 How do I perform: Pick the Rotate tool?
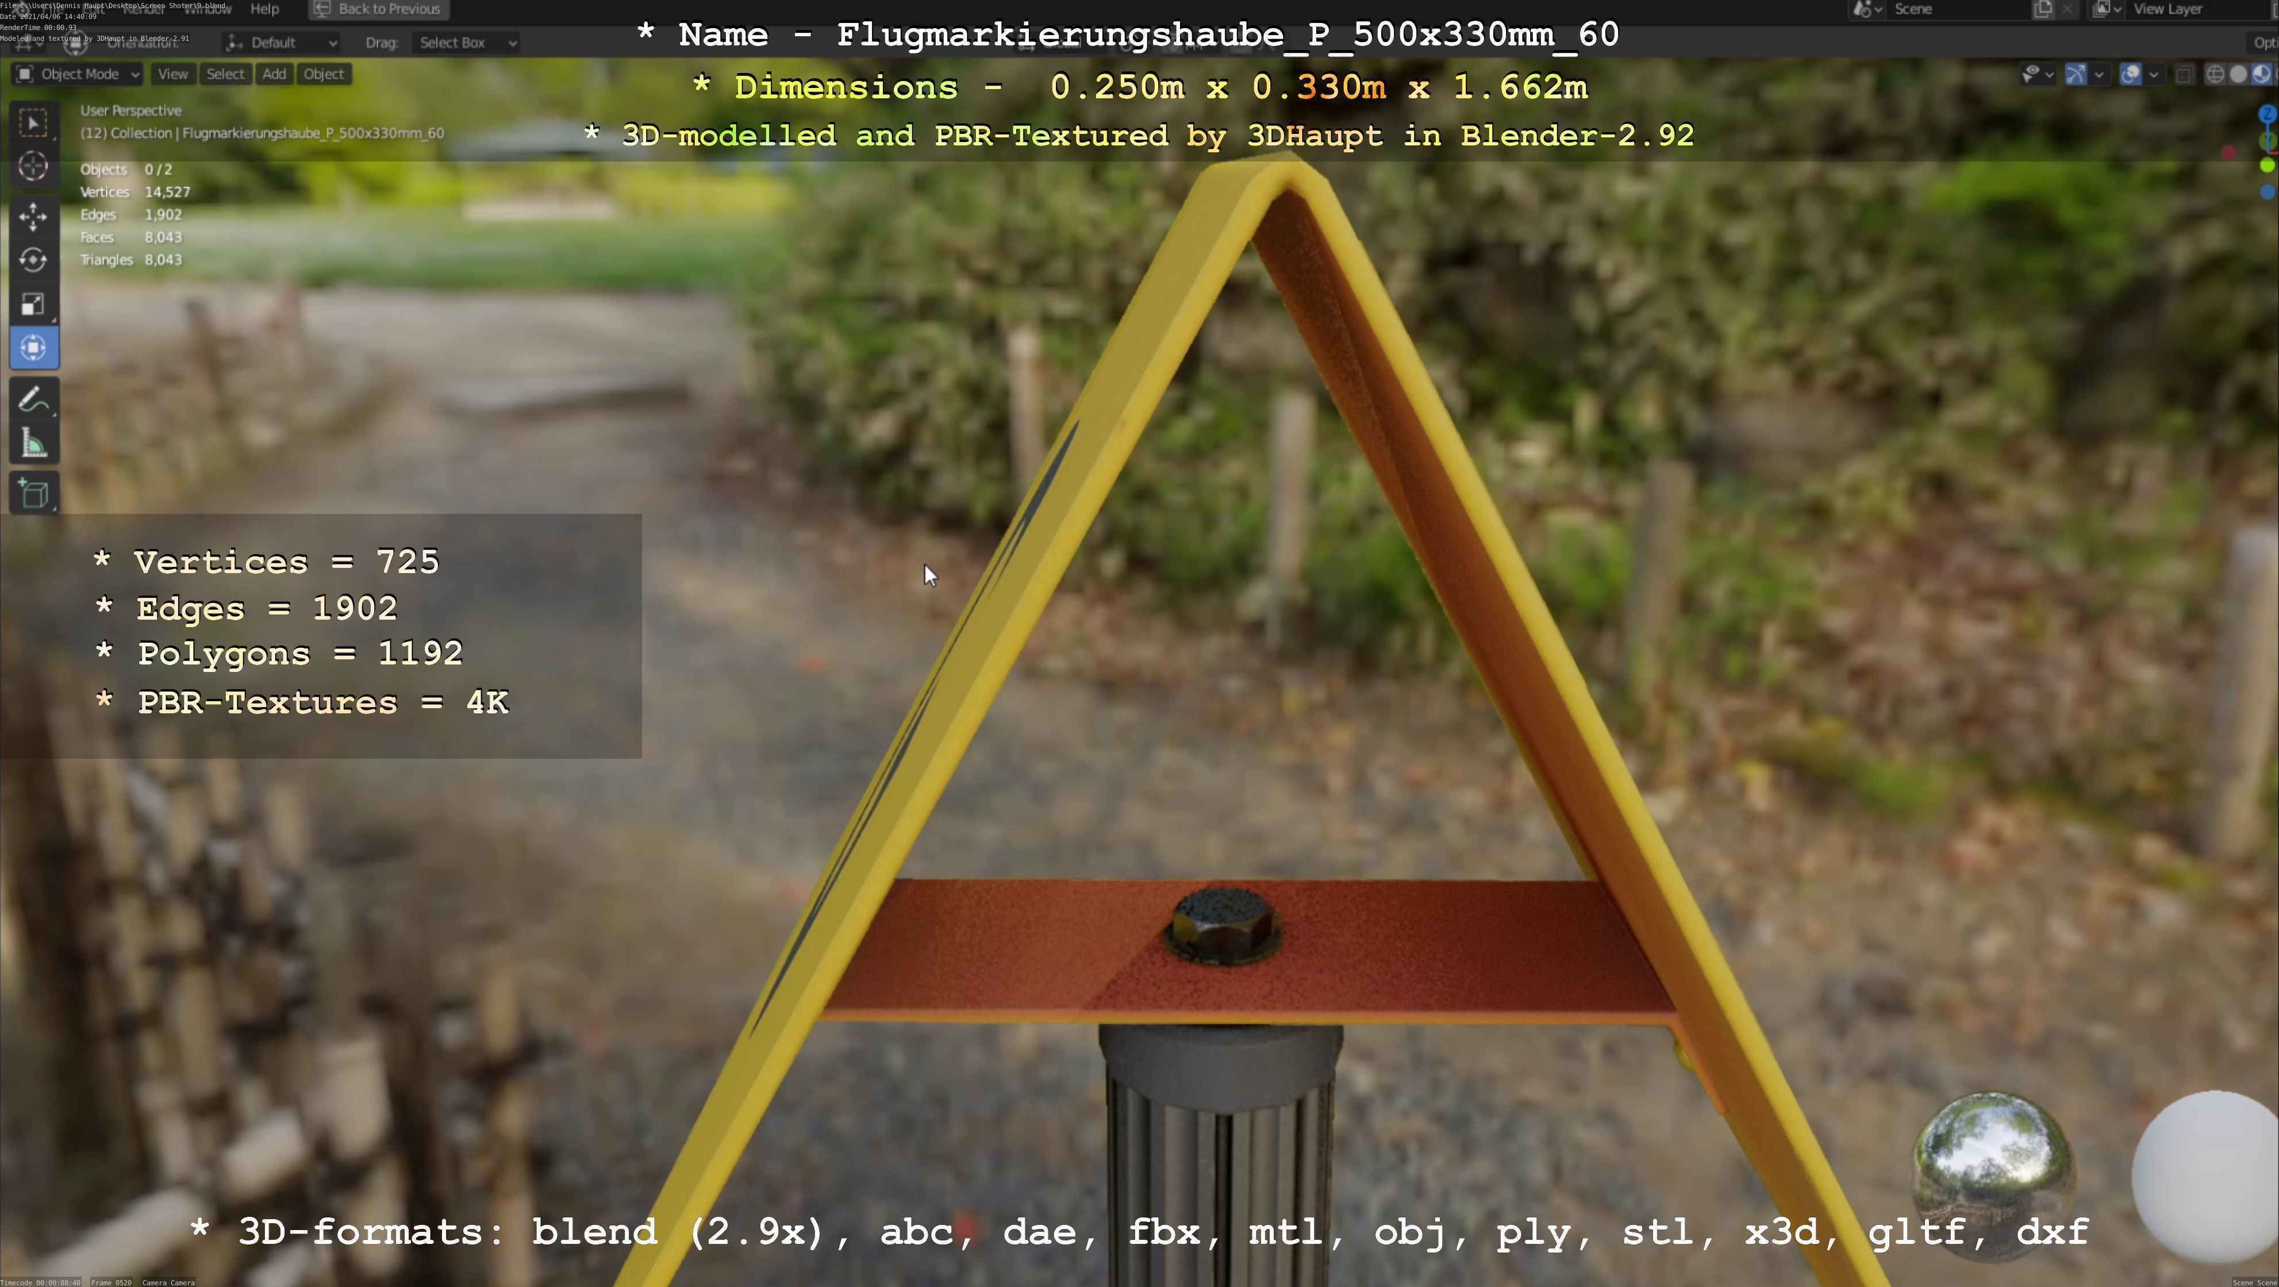pyautogui.click(x=33, y=260)
